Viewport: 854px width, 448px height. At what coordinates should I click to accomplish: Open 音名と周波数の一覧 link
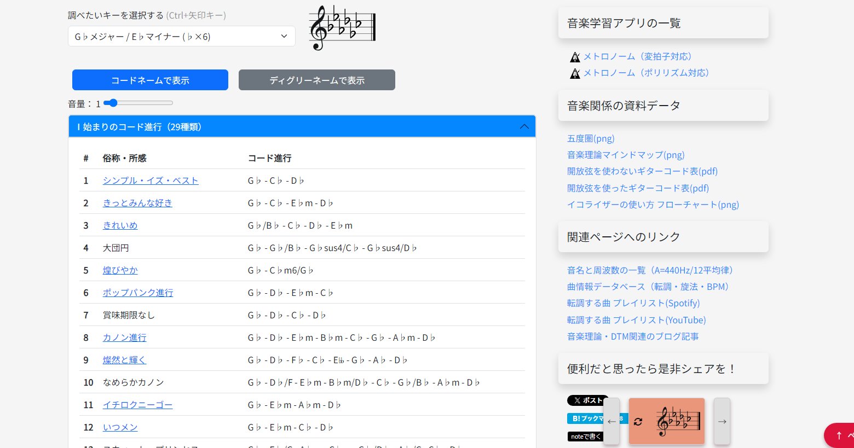652,270
